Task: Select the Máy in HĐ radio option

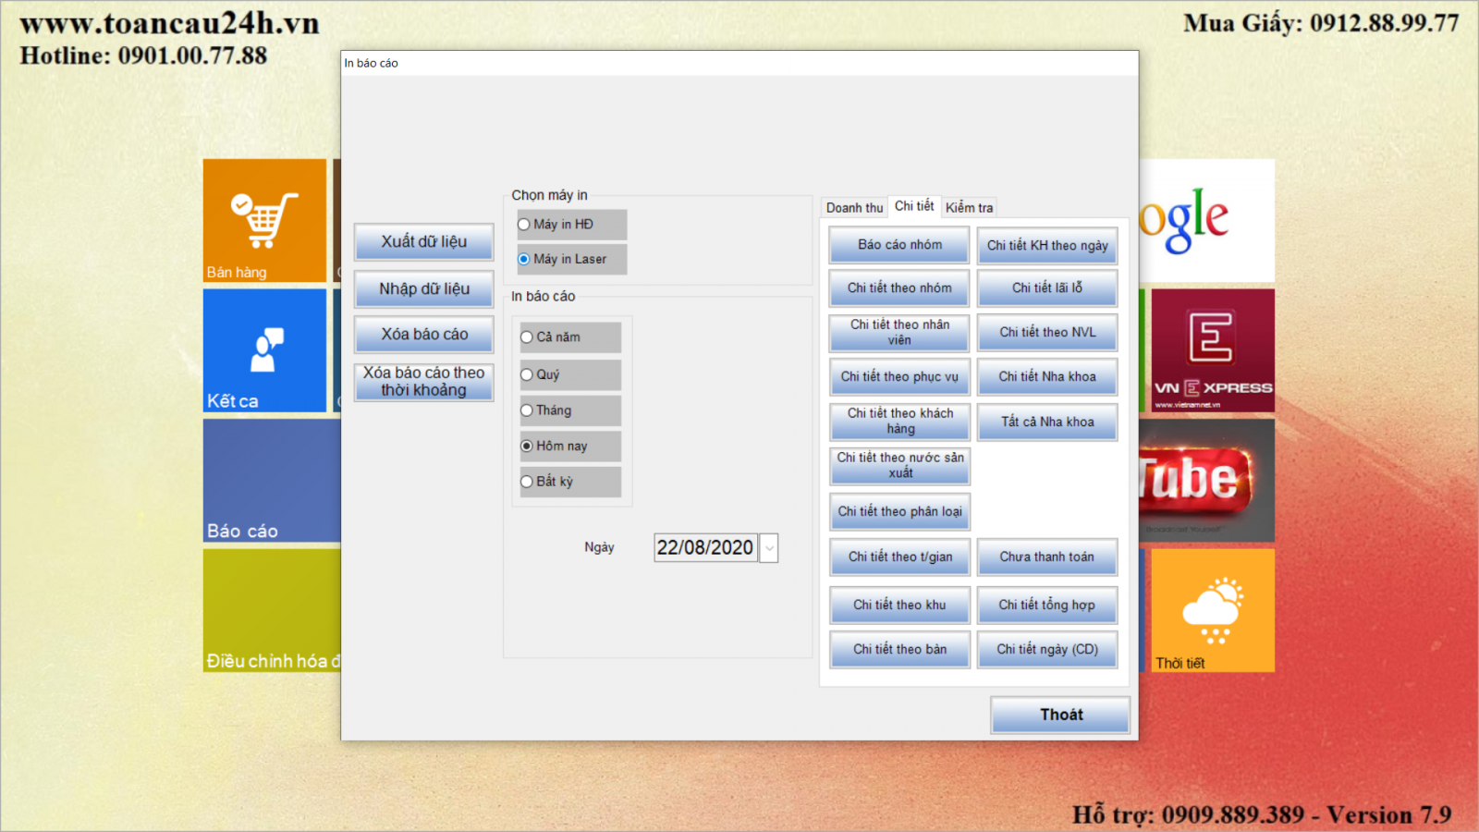Action: [x=524, y=225]
